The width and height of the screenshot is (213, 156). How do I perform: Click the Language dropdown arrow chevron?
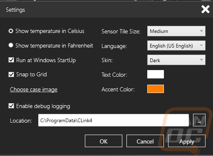(x=201, y=45)
